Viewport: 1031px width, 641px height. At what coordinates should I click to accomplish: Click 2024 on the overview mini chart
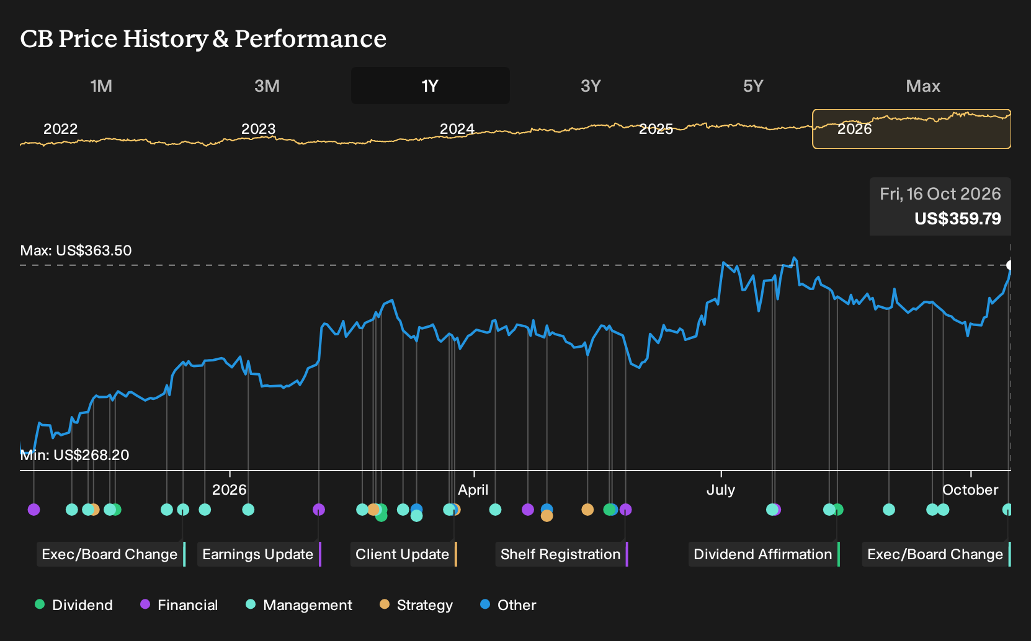pyautogui.click(x=457, y=129)
